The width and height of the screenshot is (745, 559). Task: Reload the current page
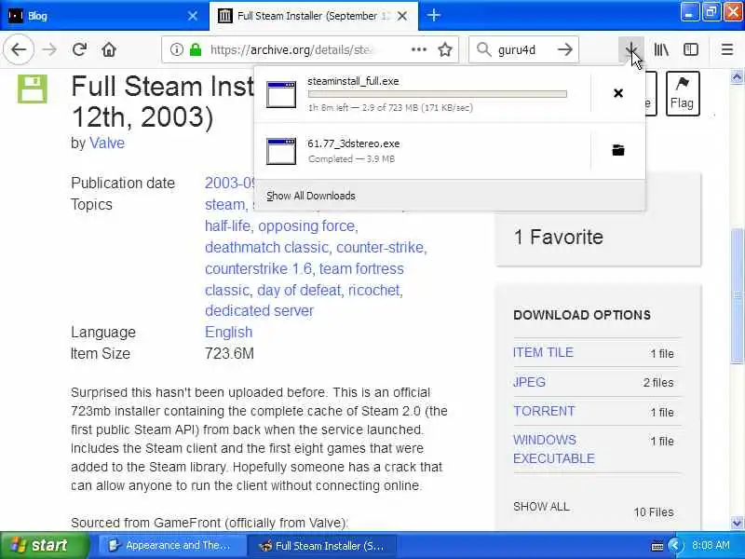[x=79, y=49]
